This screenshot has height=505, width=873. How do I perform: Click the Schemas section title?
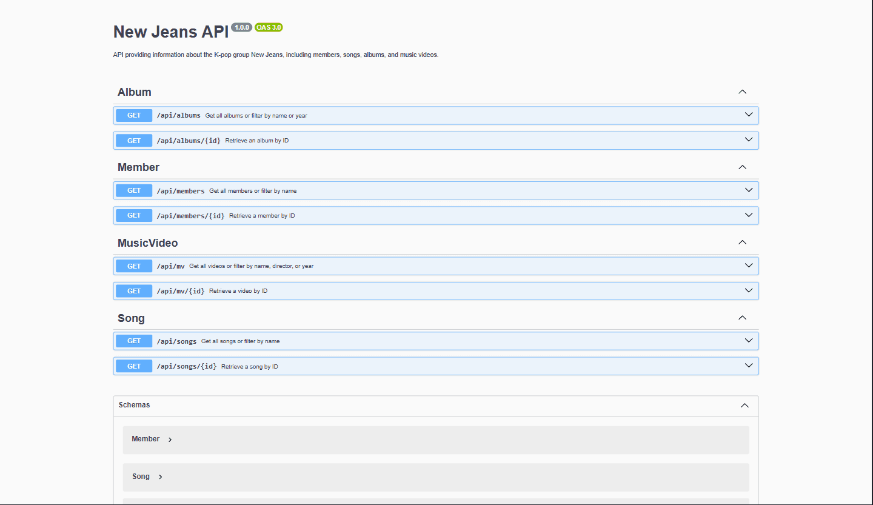[x=135, y=405]
